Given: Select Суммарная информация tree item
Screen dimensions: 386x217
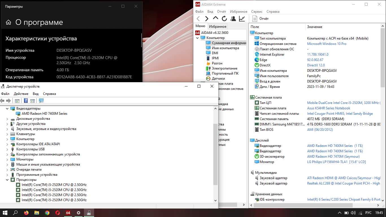Looking at the screenshot, I should coord(226,43).
